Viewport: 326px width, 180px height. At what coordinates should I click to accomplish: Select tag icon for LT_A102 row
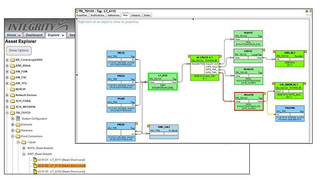35,171
